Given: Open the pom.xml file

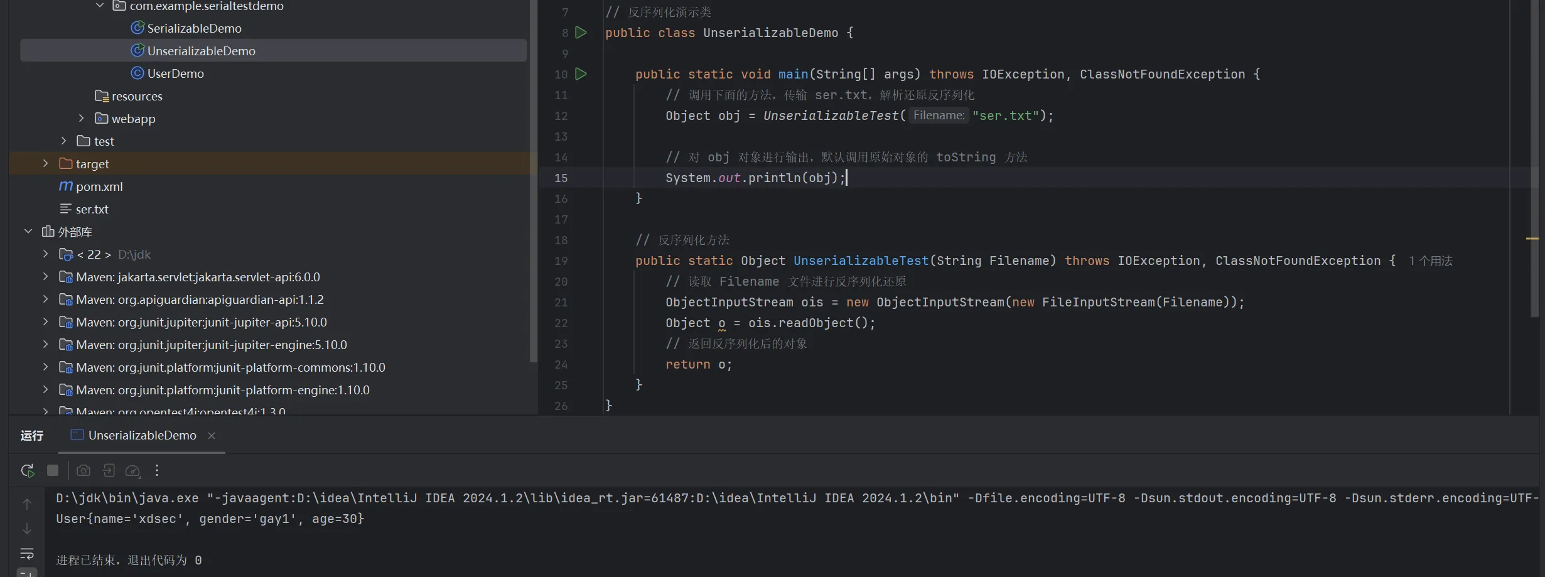Looking at the screenshot, I should coord(99,186).
